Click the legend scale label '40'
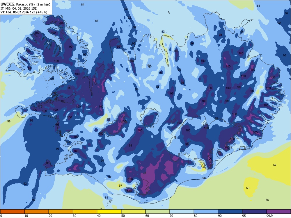The width and height of the screenshot is (291, 218). (99, 216)
